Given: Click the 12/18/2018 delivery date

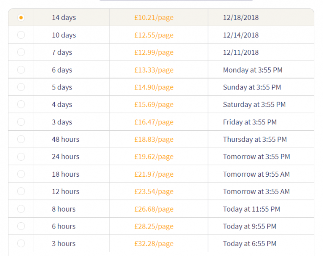Looking at the screenshot, I should pos(241,18).
